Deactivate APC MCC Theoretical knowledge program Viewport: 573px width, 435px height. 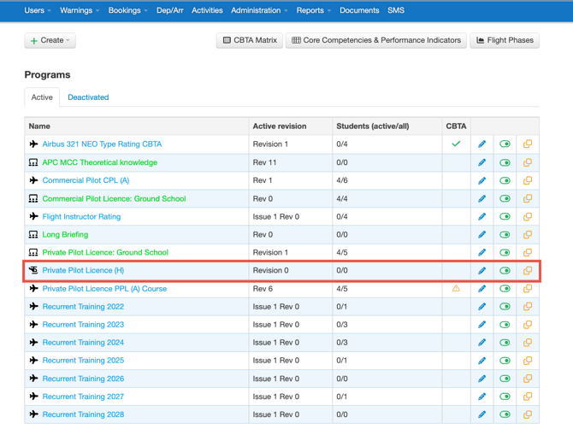[505, 162]
